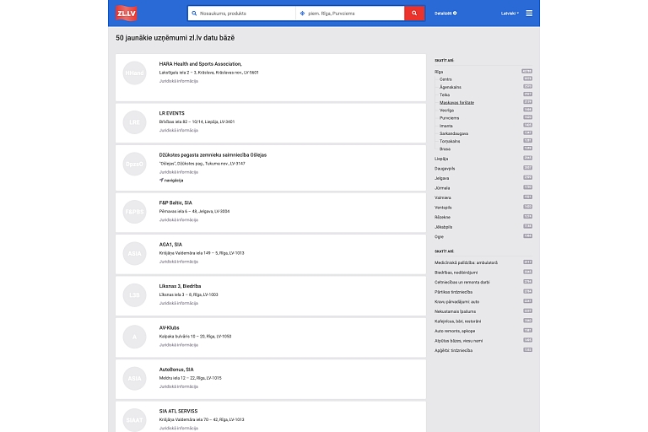Select Sarkandaugava under Rīga
648x432 pixels.
(x=454, y=133)
